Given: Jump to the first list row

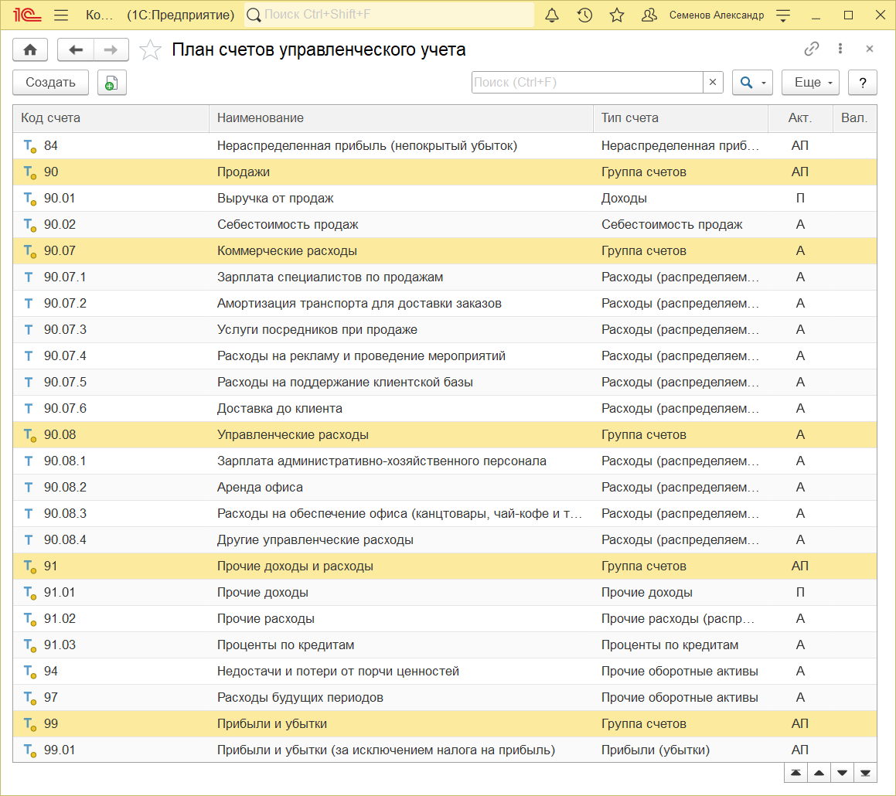Looking at the screenshot, I should click(x=795, y=773).
